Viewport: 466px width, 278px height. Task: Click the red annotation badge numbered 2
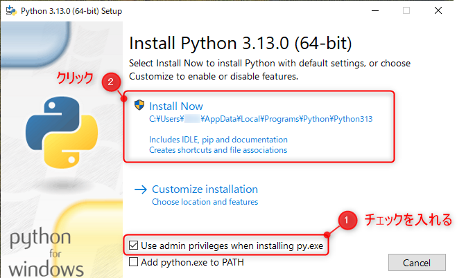click(108, 82)
